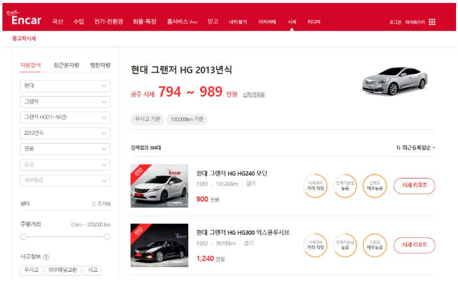Viewport: 458px width, 303px height.
Task: Open the 현대 그랜저 HG HG300 익스클루시브 title
Action: 243,232
